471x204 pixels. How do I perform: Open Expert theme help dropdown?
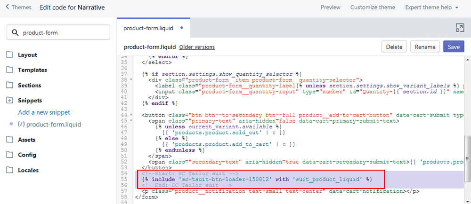[x=432, y=8]
